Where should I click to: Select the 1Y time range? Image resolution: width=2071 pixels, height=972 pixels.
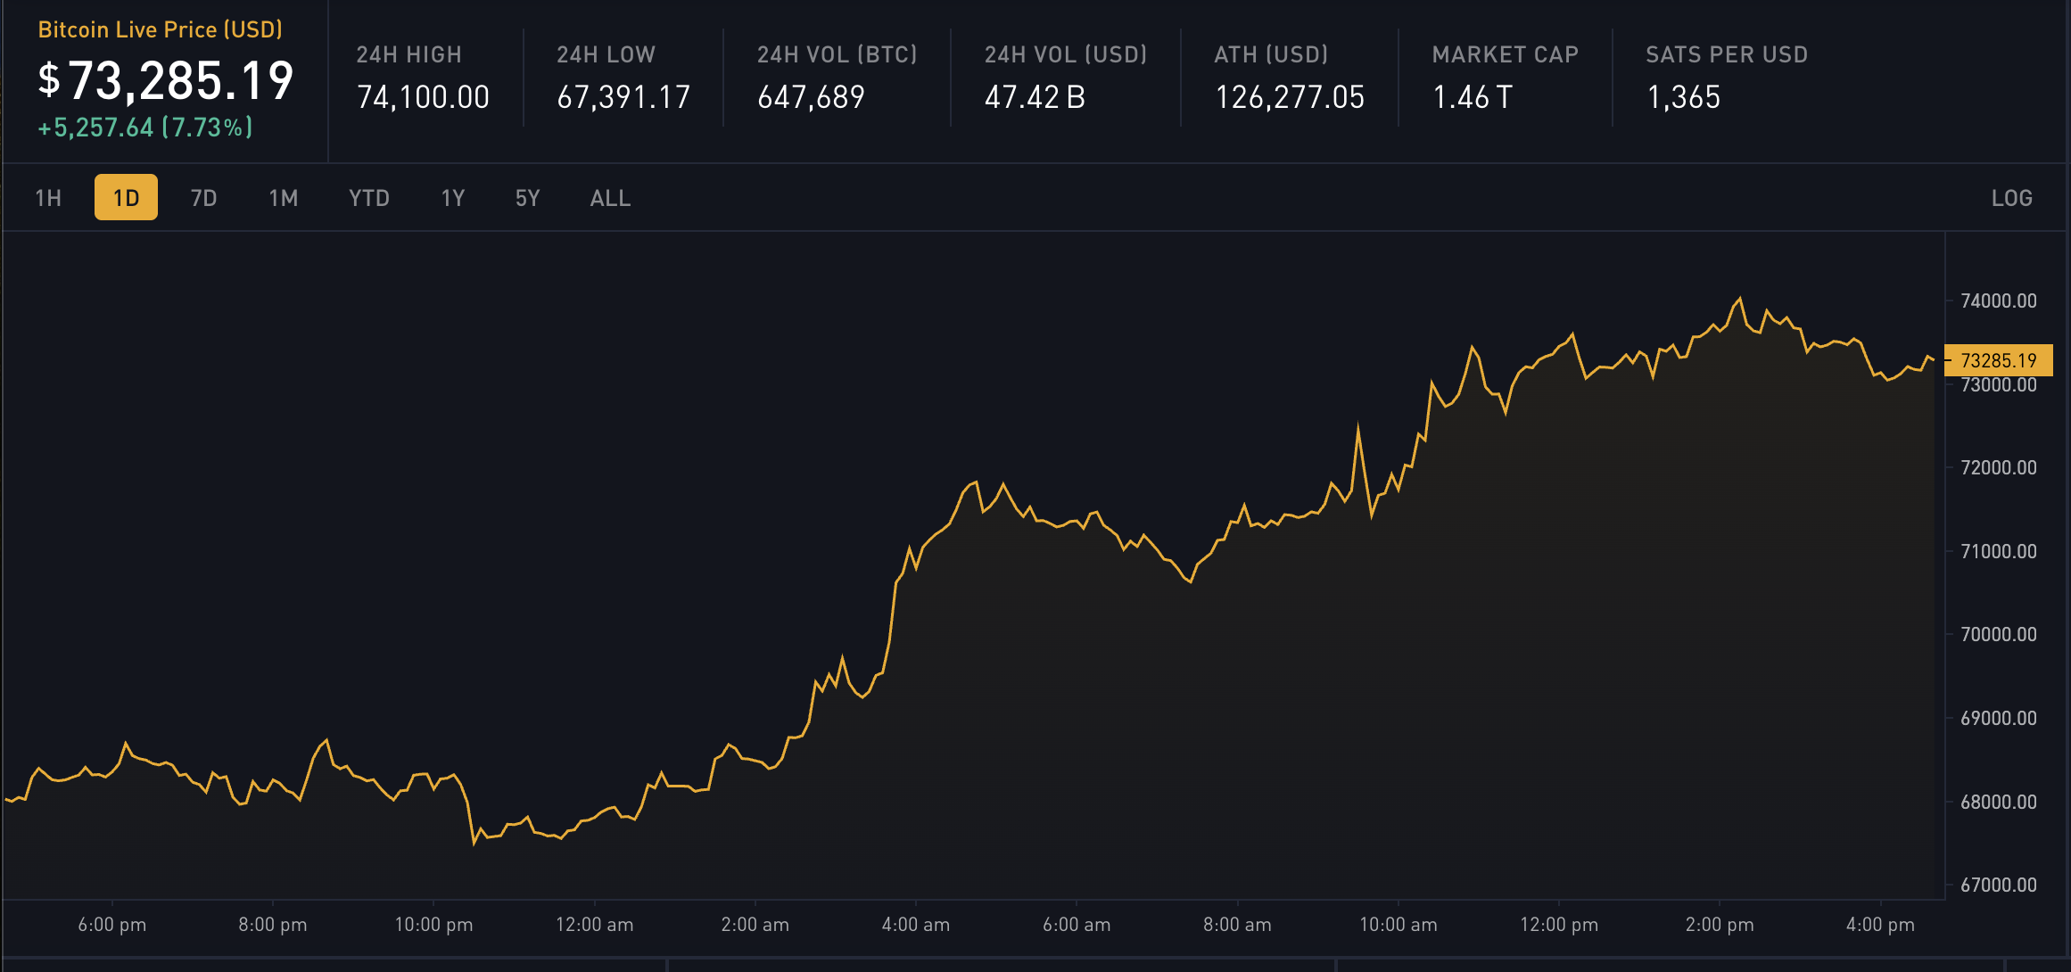tap(453, 198)
